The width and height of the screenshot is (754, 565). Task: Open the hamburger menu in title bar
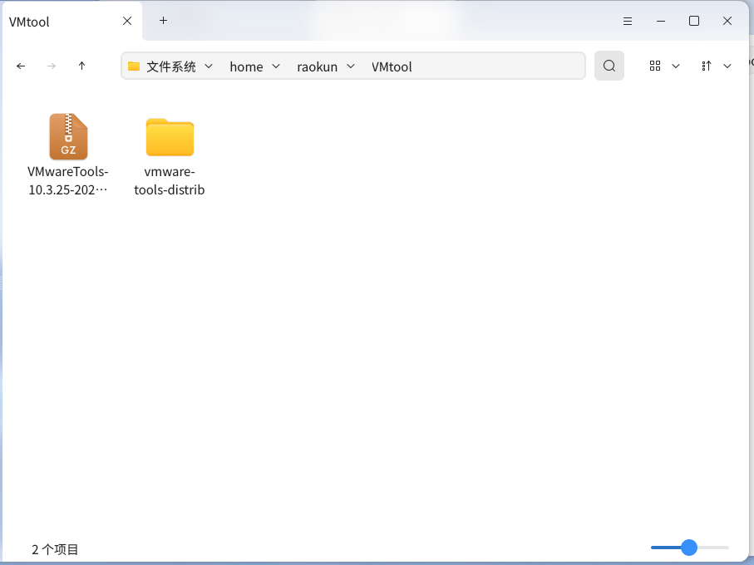pos(628,21)
